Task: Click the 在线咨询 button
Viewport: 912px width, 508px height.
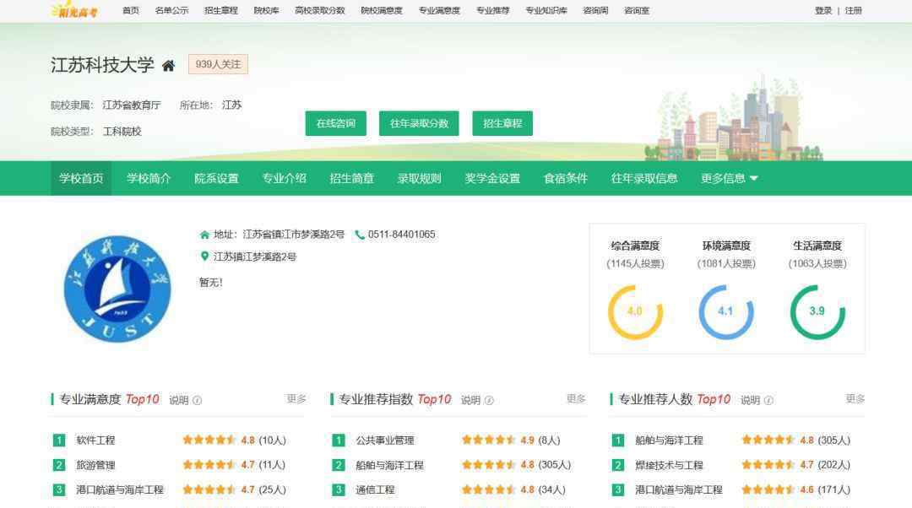Action: pyautogui.click(x=335, y=123)
